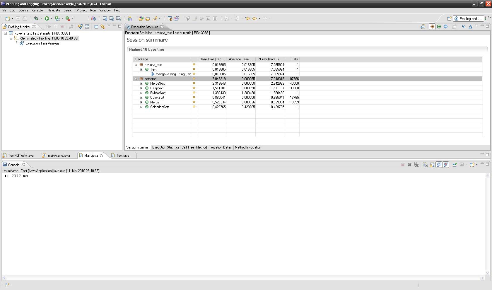Click the Open Type folder icon

tap(141, 18)
